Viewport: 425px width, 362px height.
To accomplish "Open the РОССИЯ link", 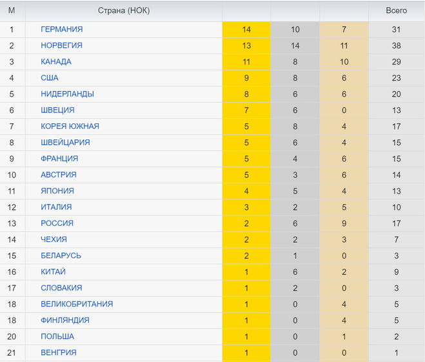I will click(57, 223).
